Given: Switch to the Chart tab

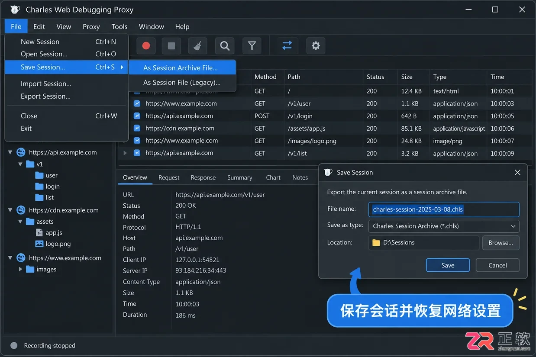Looking at the screenshot, I should pos(273,177).
